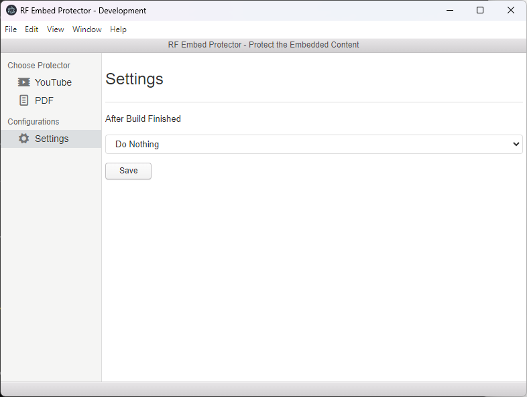This screenshot has width=527, height=397.
Task: Click the After Build Finished label
Action: click(143, 118)
